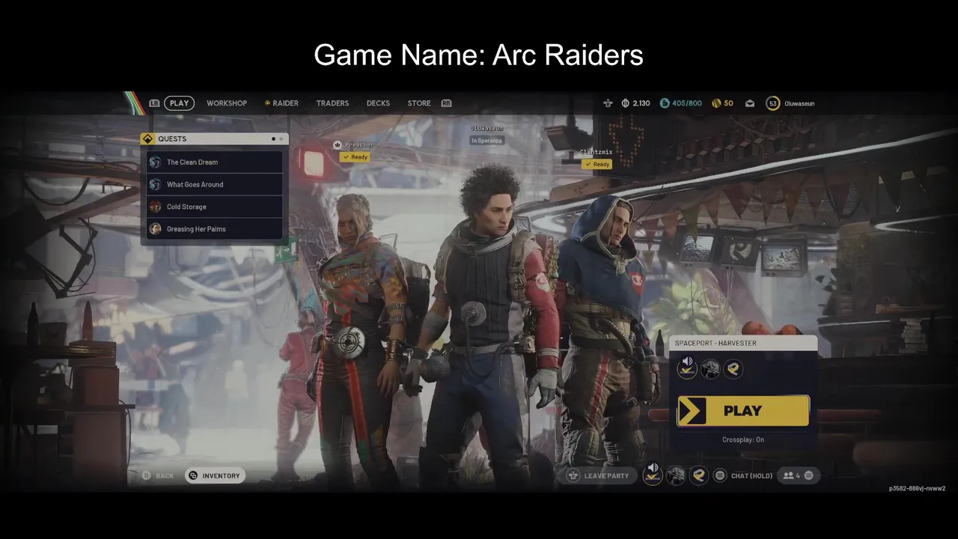This screenshot has height=539, width=958.
Task: Click the menu button icon beside party count
Action: (809, 475)
